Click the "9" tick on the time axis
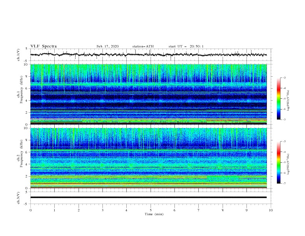Viewport: 305px width, 236px height. point(246,210)
